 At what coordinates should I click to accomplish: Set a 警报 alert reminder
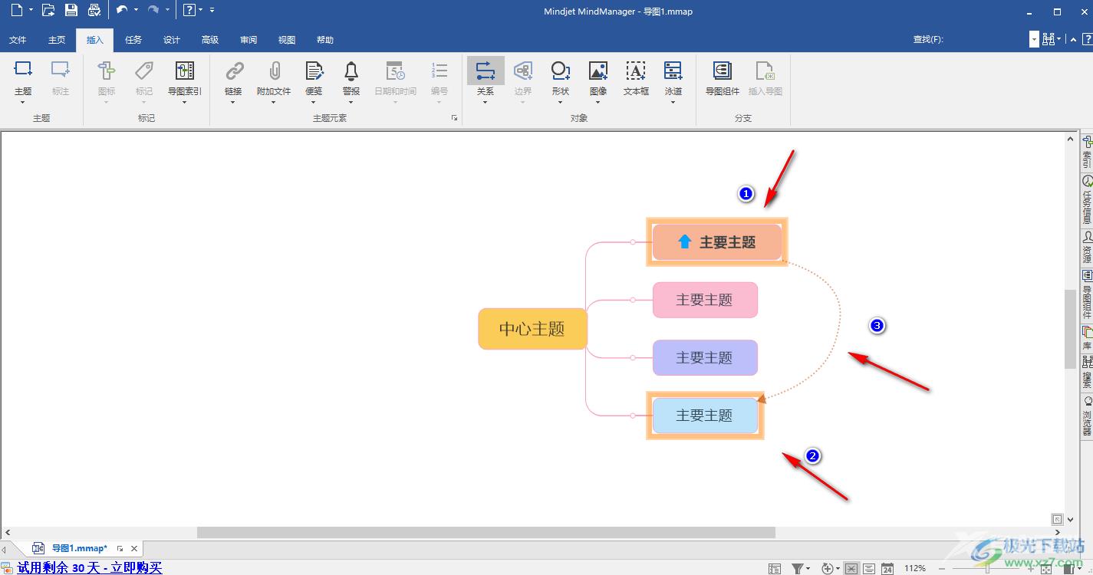coord(351,77)
